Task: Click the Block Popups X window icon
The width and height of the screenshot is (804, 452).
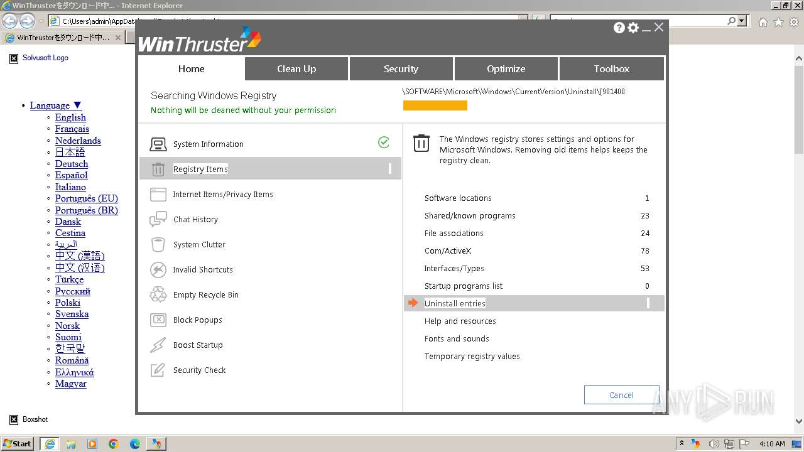Action: click(158, 320)
